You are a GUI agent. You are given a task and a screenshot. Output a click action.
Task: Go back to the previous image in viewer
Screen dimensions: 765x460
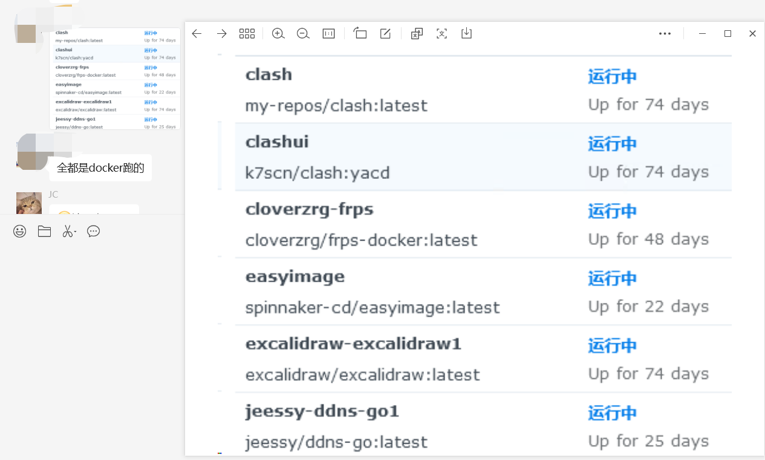(197, 34)
